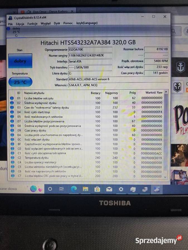Click status dot for attribute C7 CRC row
The width and height of the screenshot is (188, 250).
(13, 176)
